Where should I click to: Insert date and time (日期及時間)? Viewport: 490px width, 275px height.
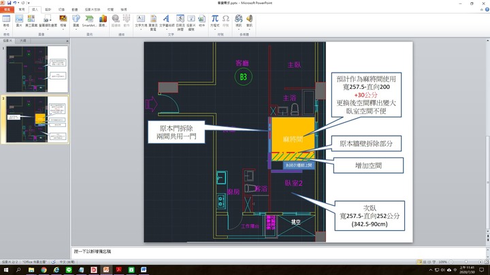[x=180, y=19]
